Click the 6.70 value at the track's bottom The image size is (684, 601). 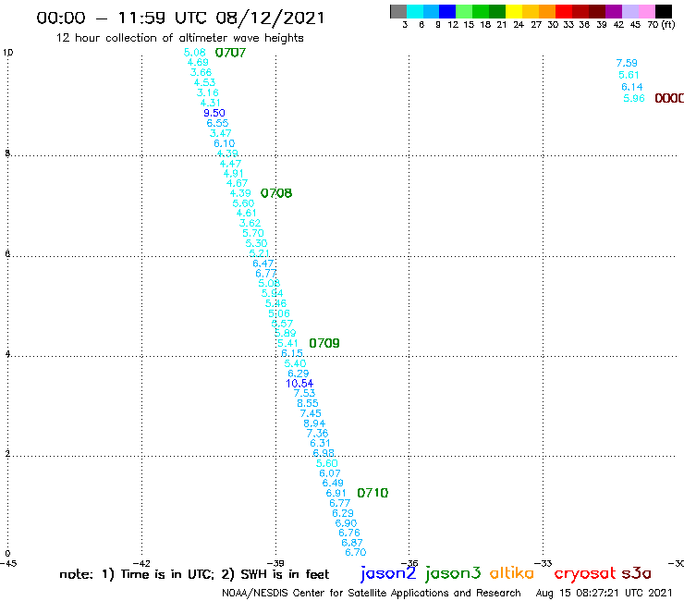(x=356, y=553)
